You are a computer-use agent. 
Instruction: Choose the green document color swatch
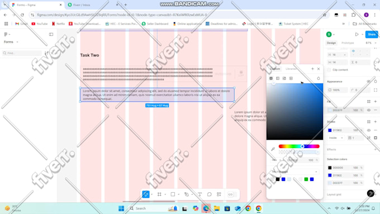click(306, 179)
